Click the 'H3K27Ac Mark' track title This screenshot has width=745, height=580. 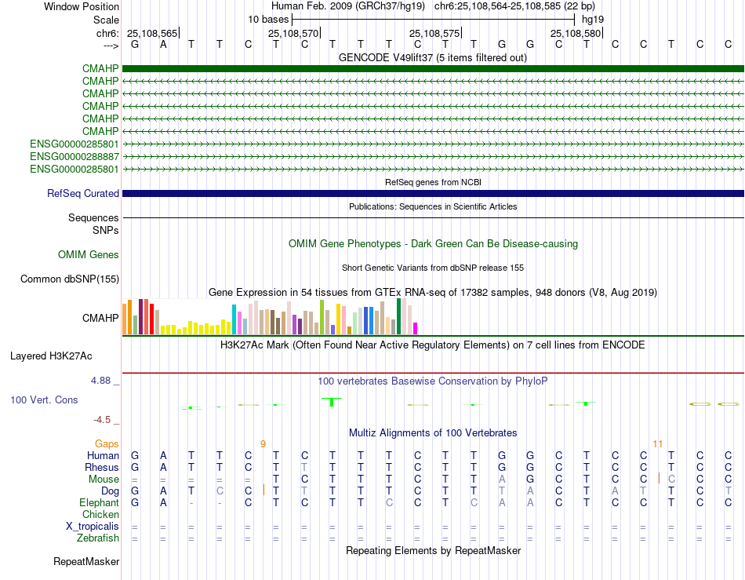pyautogui.click(x=433, y=345)
